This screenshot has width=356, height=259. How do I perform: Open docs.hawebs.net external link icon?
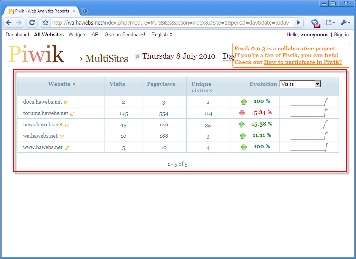point(66,102)
